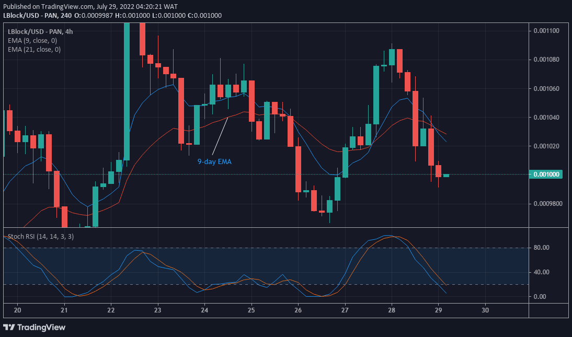This screenshot has width=572, height=337.
Task: Click the 80.00 Stoch RSI level label
Action: (541, 248)
